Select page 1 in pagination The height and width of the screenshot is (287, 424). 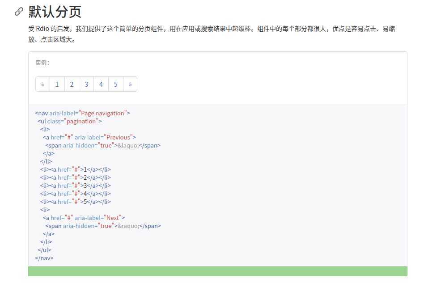click(x=57, y=84)
